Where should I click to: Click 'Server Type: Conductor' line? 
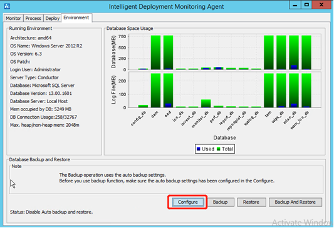(34, 77)
